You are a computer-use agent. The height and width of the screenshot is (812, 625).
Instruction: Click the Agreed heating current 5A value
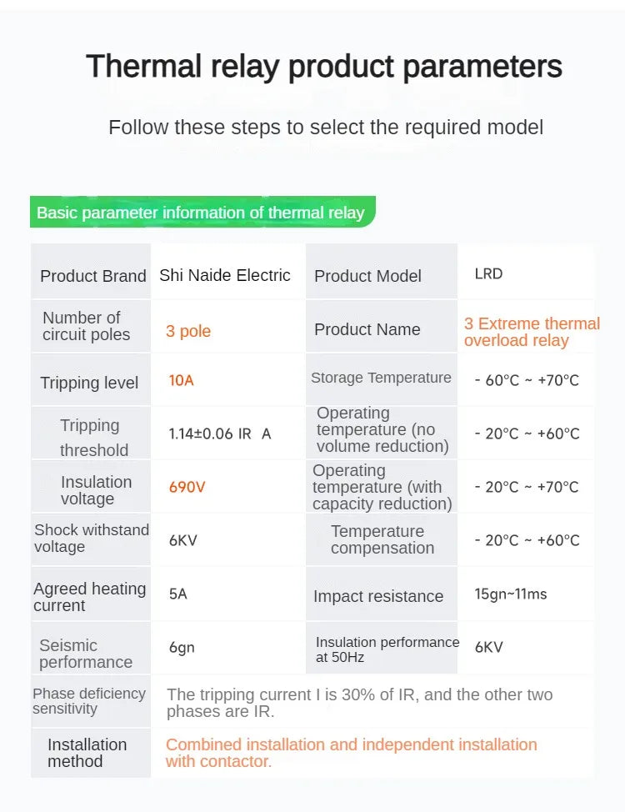[x=177, y=594]
